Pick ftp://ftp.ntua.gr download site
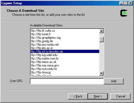Screen dimensions: 134x103 coord(65,72)
